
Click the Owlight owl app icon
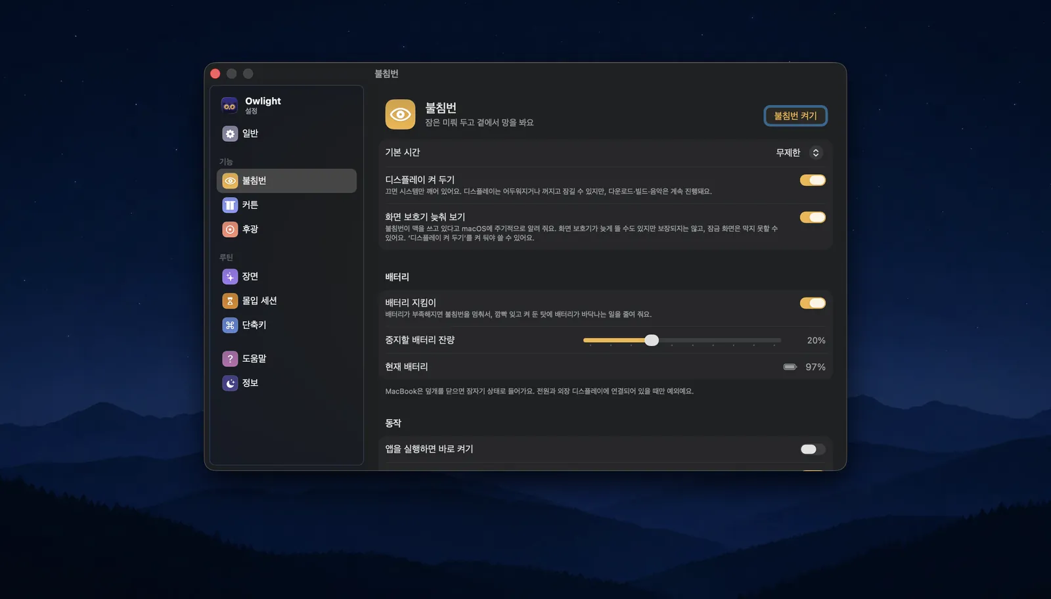click(230, 105)
